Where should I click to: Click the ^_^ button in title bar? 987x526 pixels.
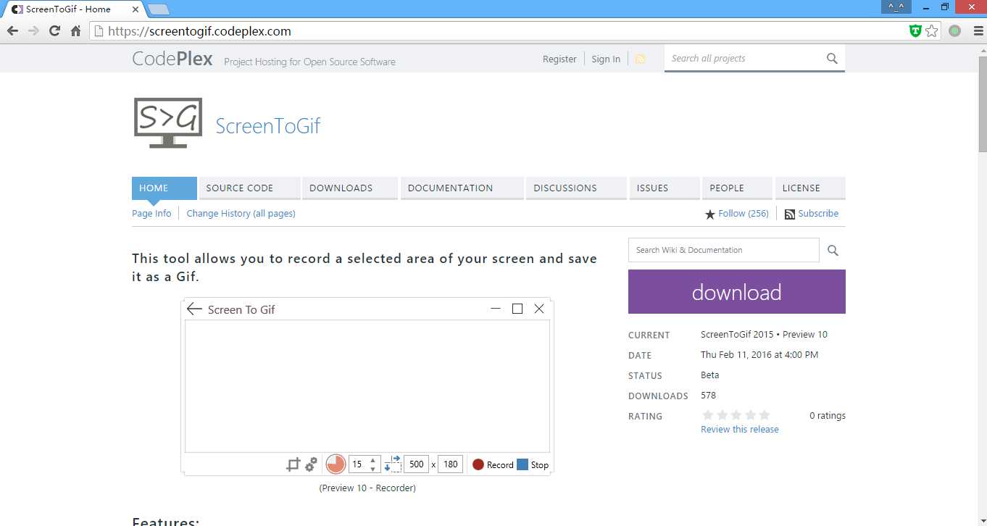pos(896,7)
